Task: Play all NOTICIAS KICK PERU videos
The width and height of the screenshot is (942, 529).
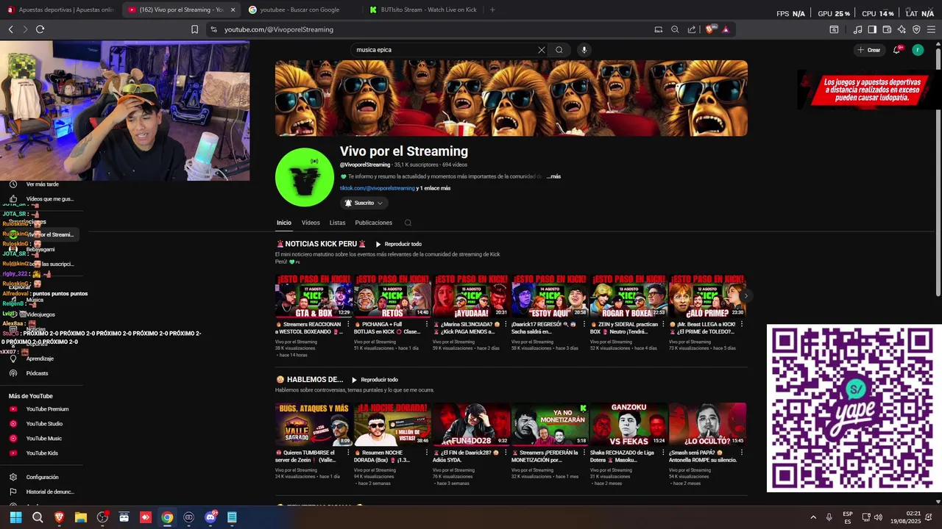Action: pyautogui.click(x=398, y=244)
